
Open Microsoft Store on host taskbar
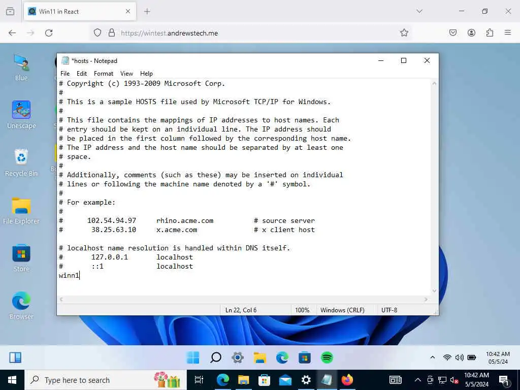264,380
